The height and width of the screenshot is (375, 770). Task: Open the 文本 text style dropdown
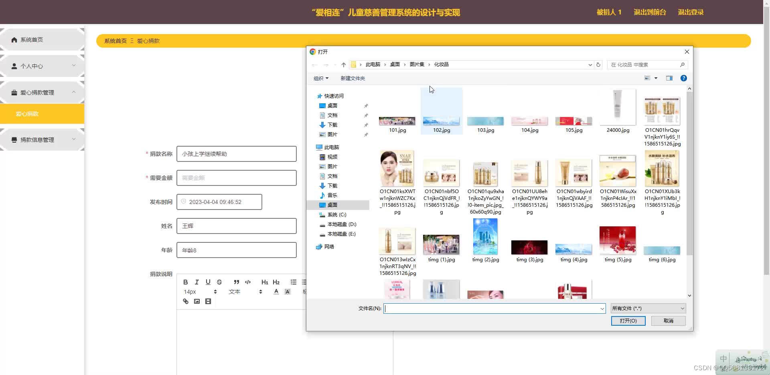(245, 292)
